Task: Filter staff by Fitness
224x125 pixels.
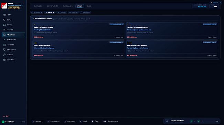Action: click(62, 12)
